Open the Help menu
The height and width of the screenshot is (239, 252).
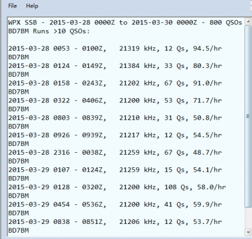[32, 6]
